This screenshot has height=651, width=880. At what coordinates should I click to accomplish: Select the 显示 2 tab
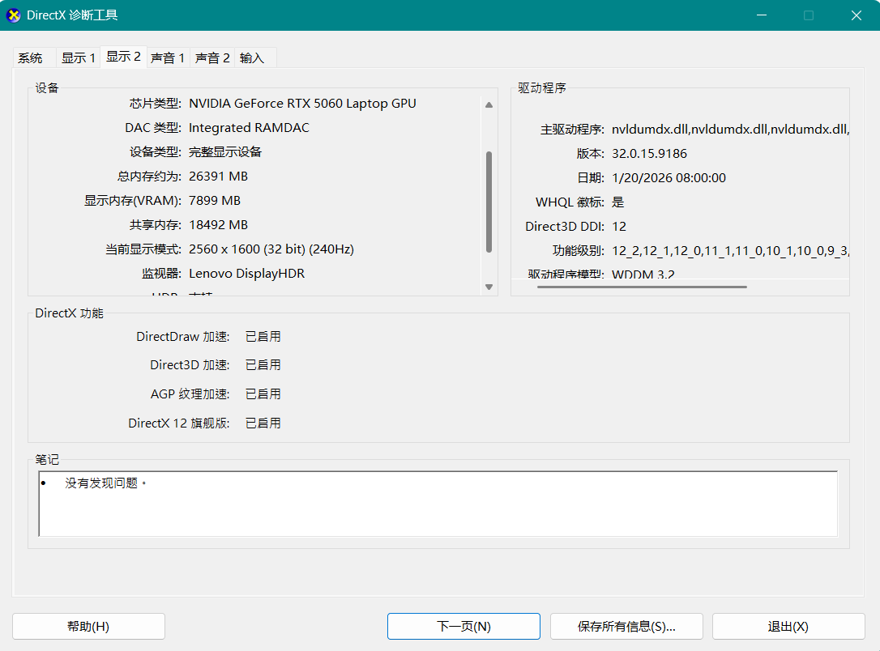click(123, 57)
